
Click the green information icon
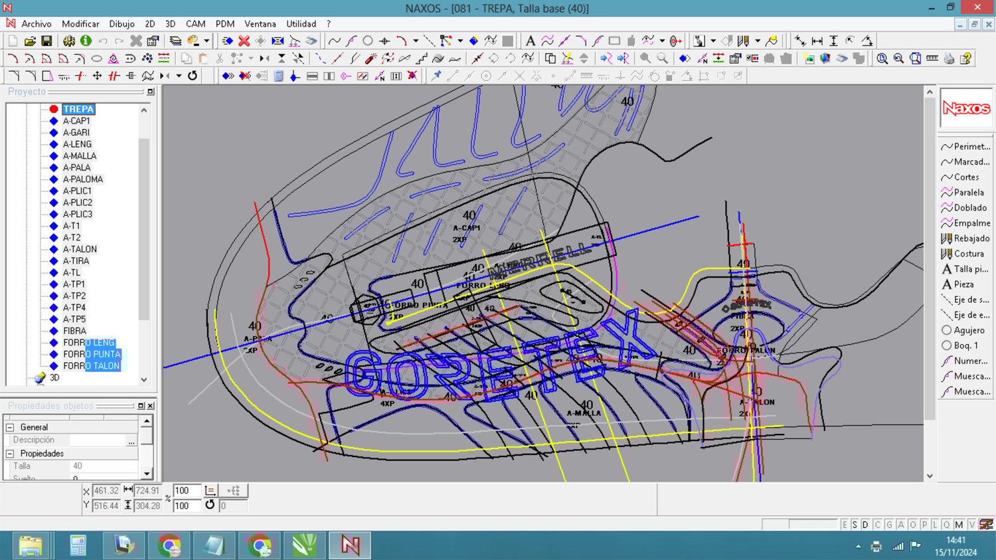click(x=86, y=41)
